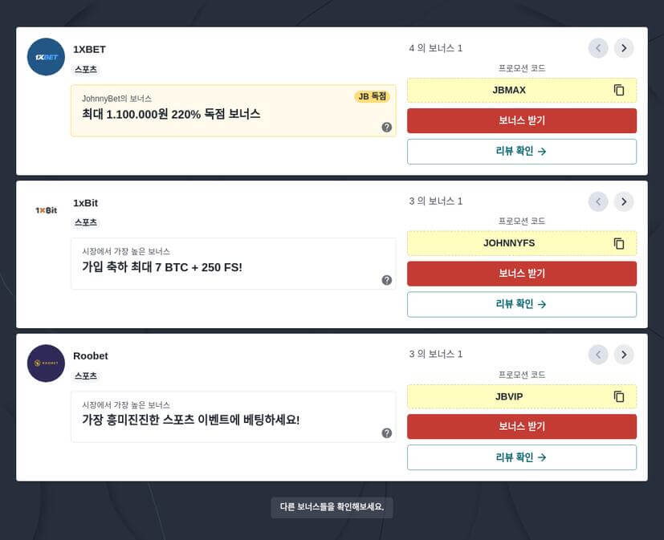Click 리뷰 확인 link for 1xBit
This screenshot has width=664, height=540.
tap(522, 304)
